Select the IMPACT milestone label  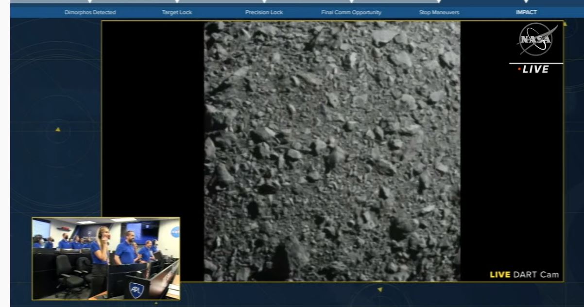(x=526, y=12)
